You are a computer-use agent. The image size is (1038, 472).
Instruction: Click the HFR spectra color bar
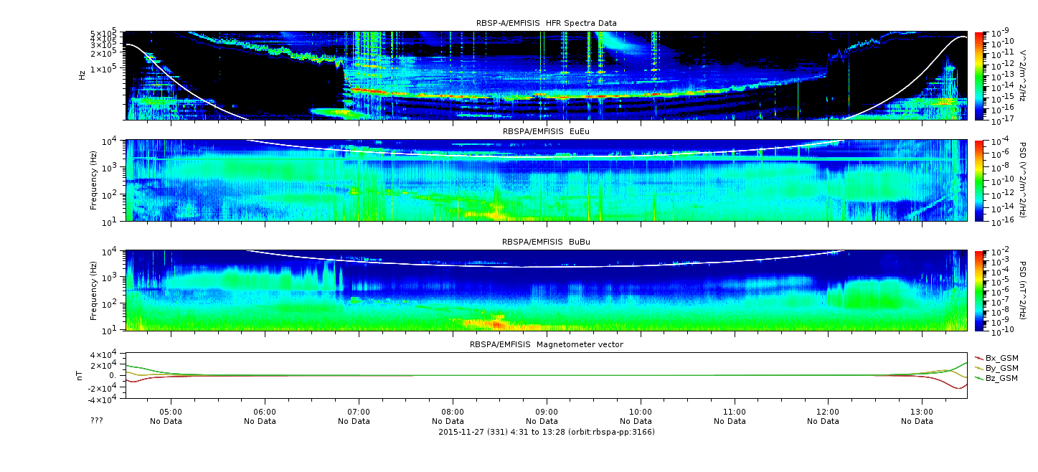point(978,75)
